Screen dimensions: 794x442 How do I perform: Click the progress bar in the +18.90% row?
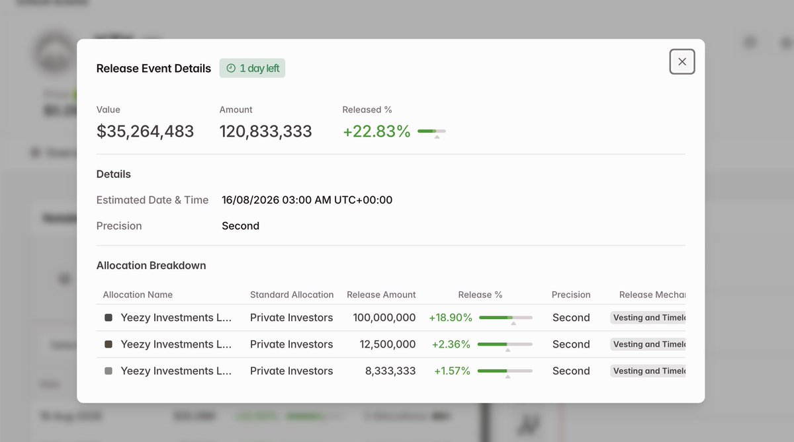(506, 318)
